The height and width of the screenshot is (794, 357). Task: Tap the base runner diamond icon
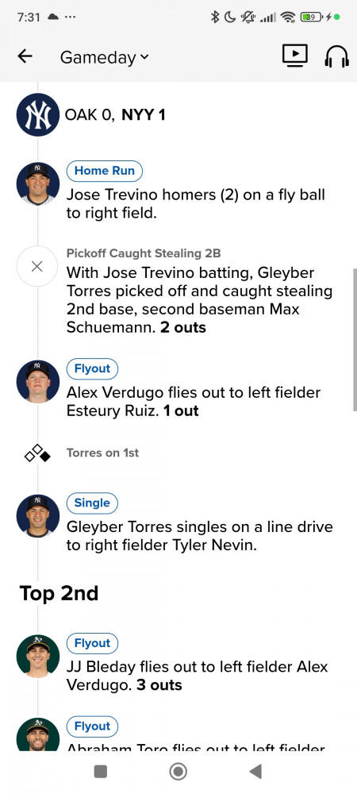click(38, 453)
